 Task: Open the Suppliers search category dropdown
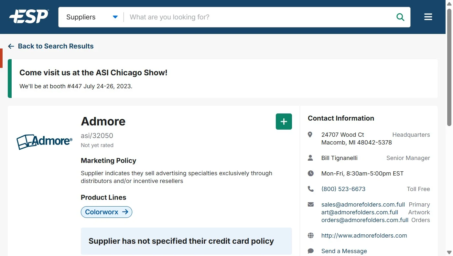pyautogui.click(x=92, y=17)
